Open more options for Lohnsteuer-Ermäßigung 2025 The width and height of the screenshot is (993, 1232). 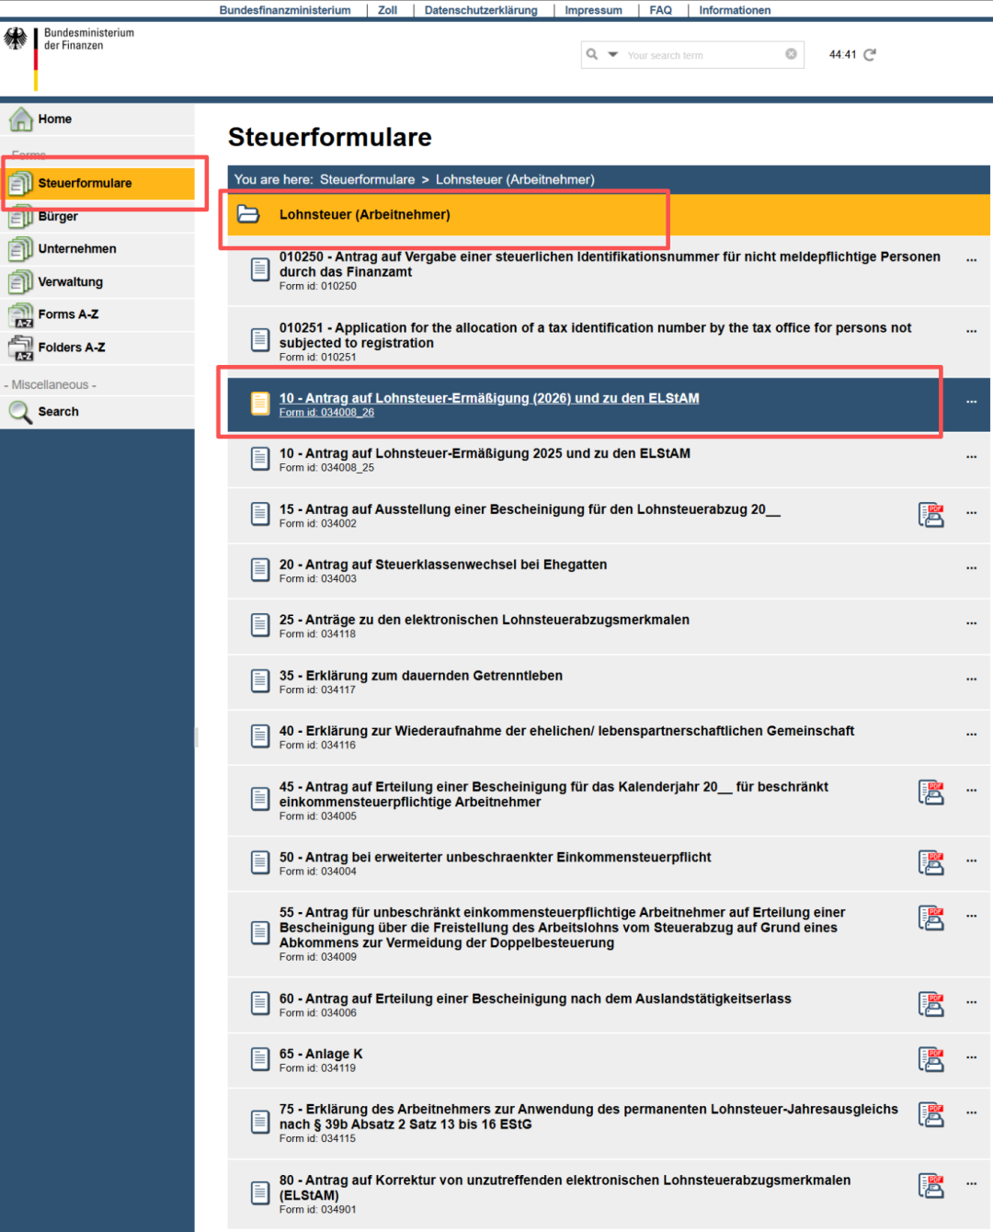pos(971,457)
